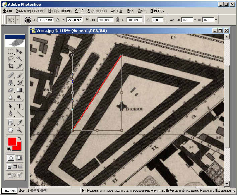The width and height of the screenshot is (237, 195).
Task: Expand the status bar info arrow menu
Action: pos(83,191)
